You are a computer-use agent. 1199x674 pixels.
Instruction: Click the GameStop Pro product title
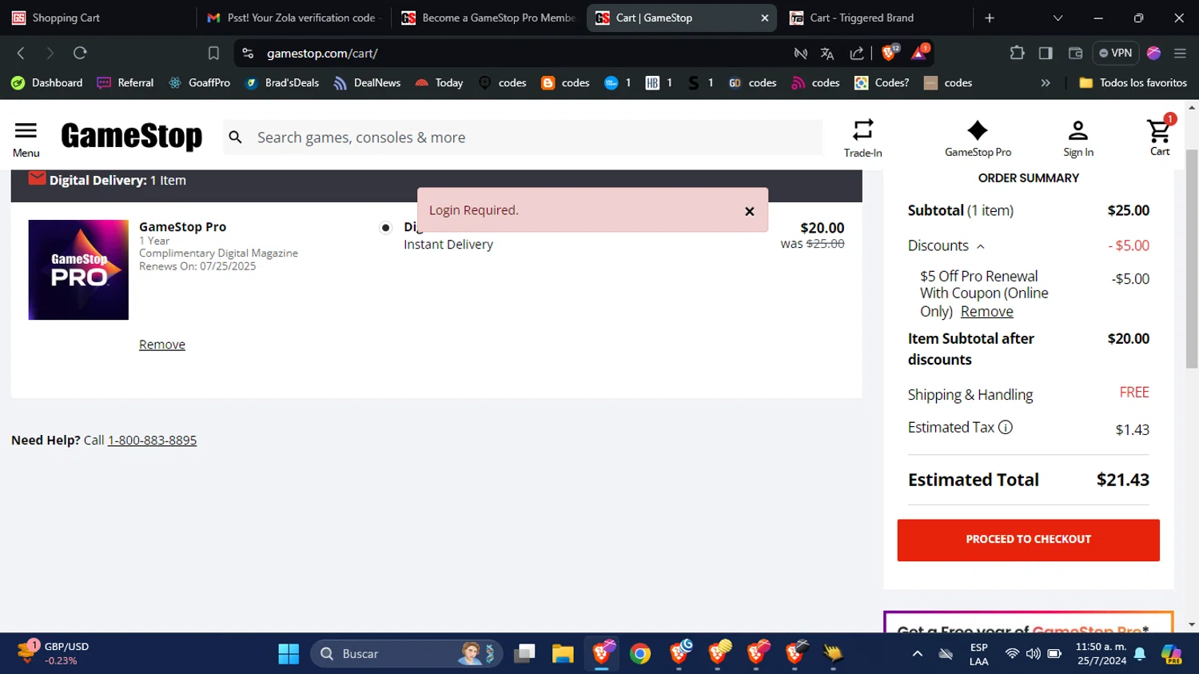click(182, 227)
